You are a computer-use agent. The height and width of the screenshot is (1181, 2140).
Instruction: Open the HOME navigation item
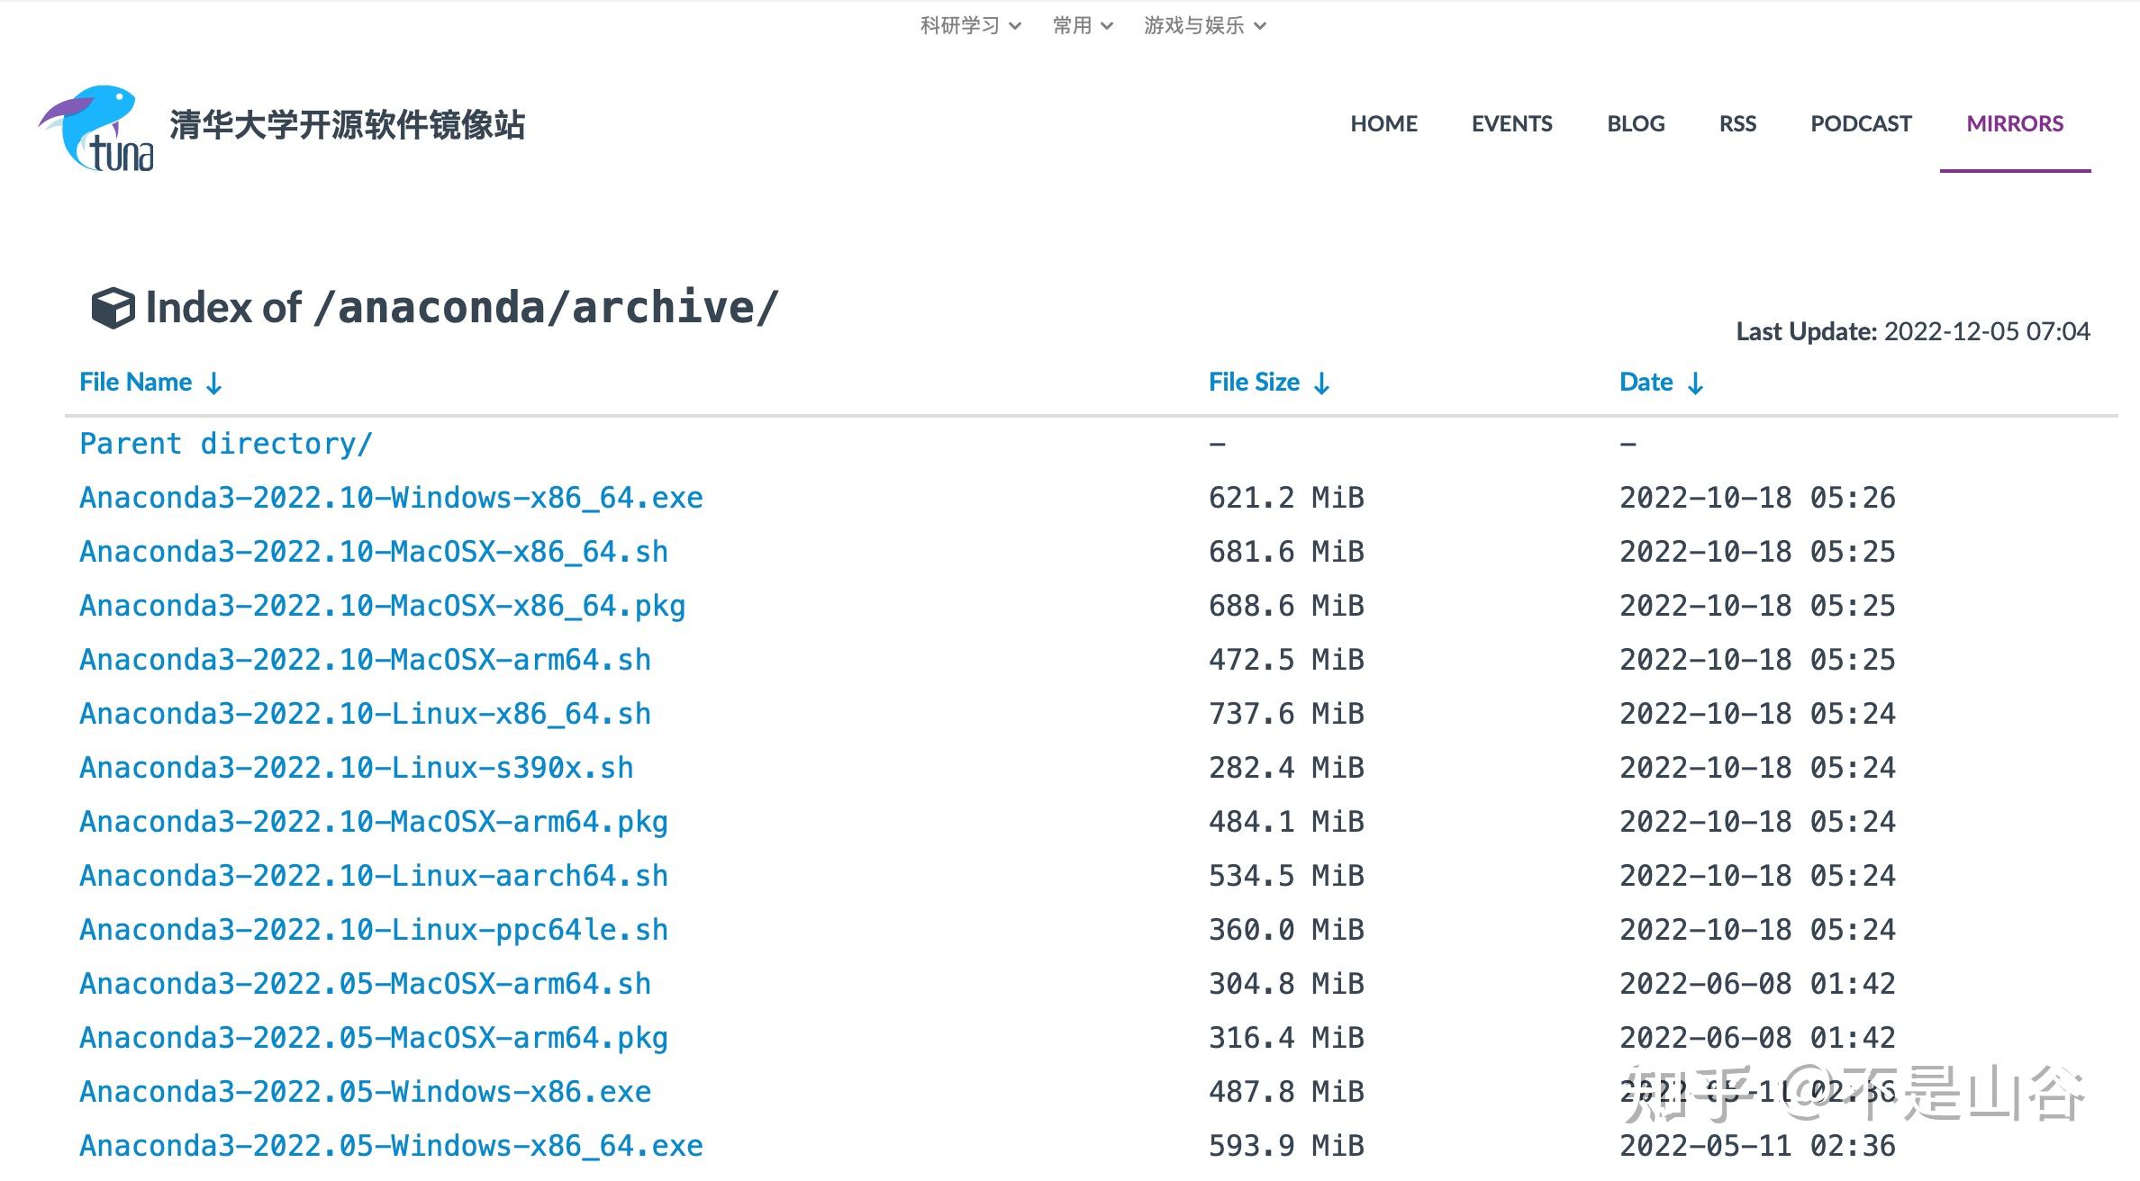pyautogui.click(x=1383, y=123)
